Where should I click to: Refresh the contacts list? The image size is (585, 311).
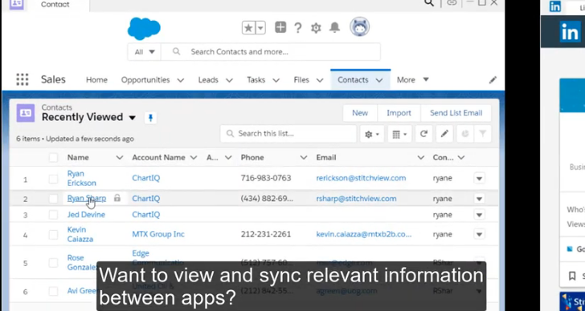[x=423, y=134]
